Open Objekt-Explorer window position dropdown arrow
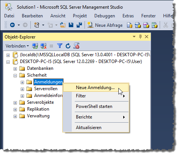 134,37
